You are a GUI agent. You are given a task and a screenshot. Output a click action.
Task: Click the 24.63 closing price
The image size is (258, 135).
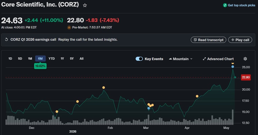(12, 20)
